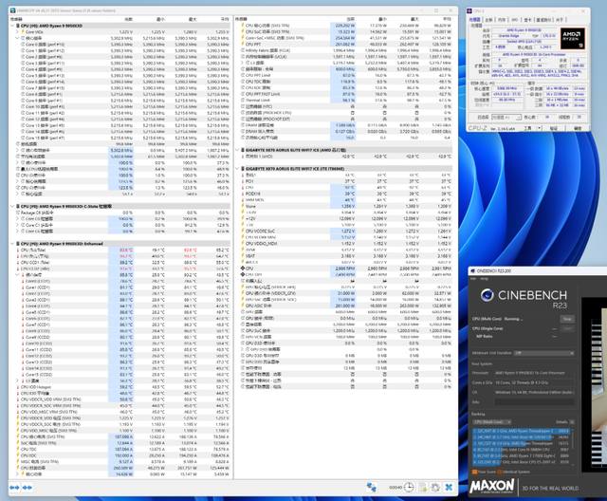Open CPU-Z processor selection dropdown
Image resolution: width=607 pixels, height=501 pixels.
point(506,117)
